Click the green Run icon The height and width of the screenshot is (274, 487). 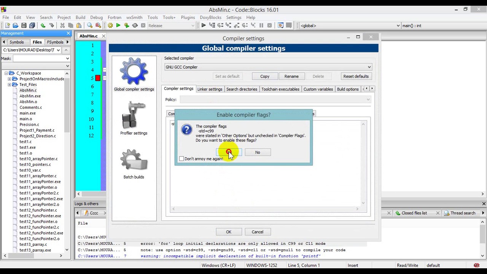118,25
